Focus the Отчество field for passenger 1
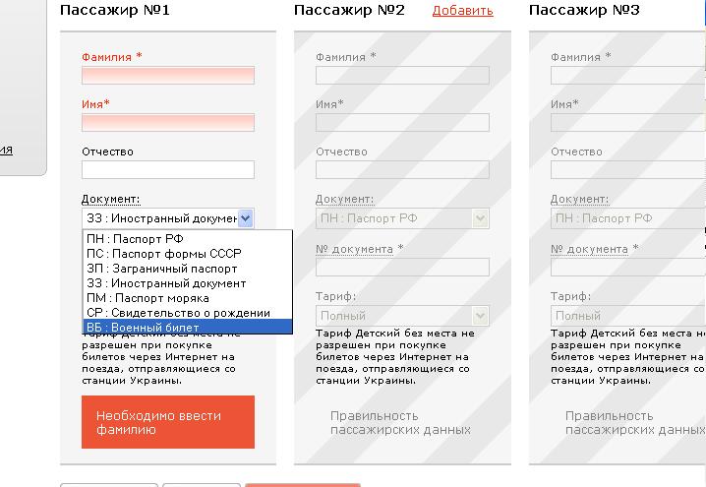The image size is (706, 487). point(167,170)
